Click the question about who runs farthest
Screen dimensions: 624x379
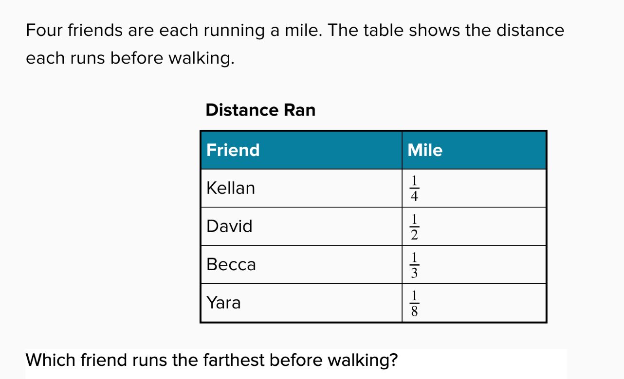coord(212,361)
